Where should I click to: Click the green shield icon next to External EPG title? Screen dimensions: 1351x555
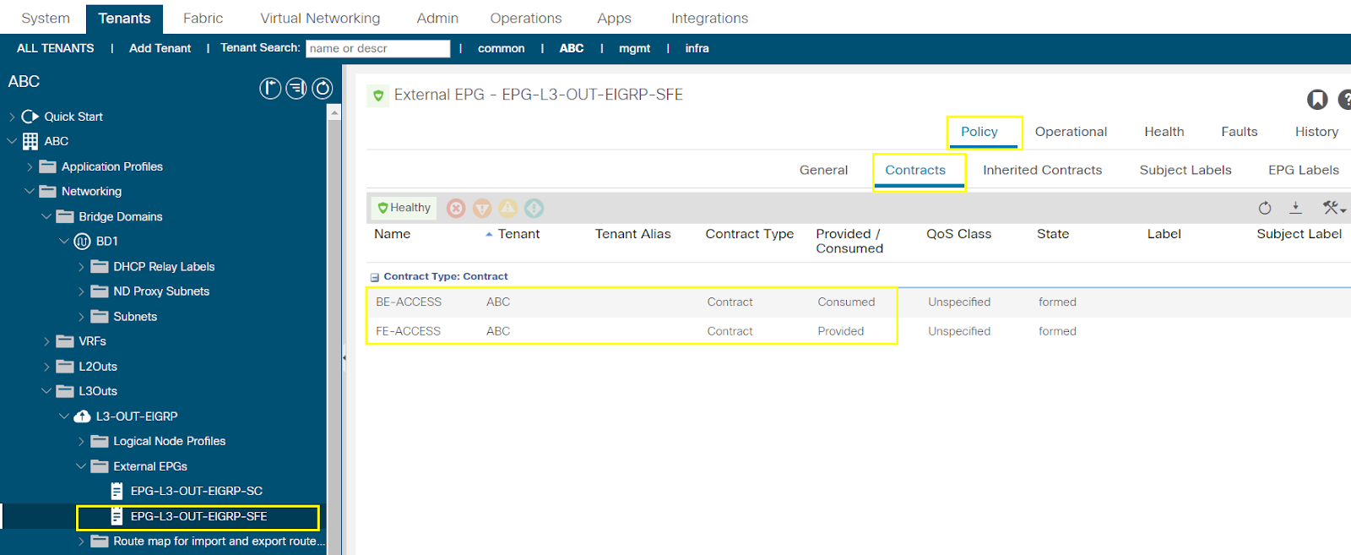tap(378, 95)
